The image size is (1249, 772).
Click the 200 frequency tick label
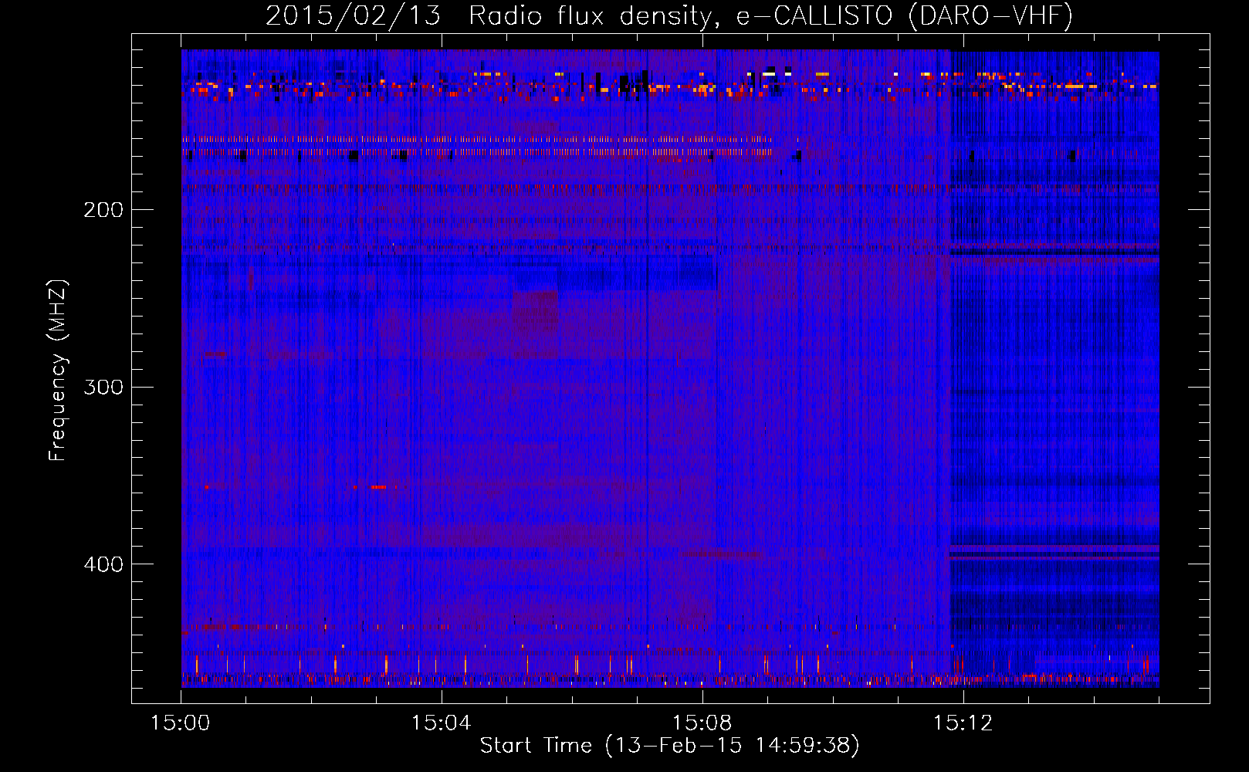(x=103, y=210)
